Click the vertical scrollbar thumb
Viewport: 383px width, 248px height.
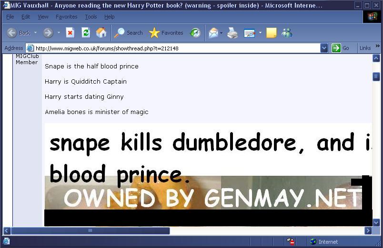tap(376, 76)
